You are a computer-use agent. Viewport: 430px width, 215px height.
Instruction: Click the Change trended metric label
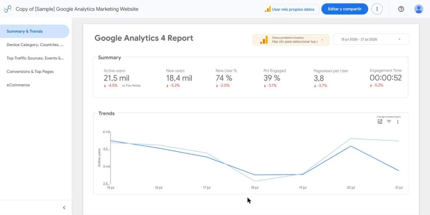(x=389, y=117)
